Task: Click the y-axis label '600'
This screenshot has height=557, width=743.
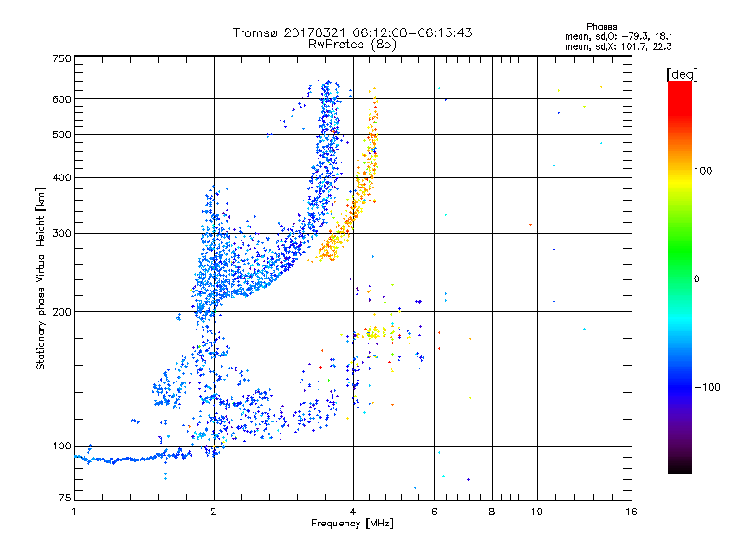Action: (x=61, y=99)
